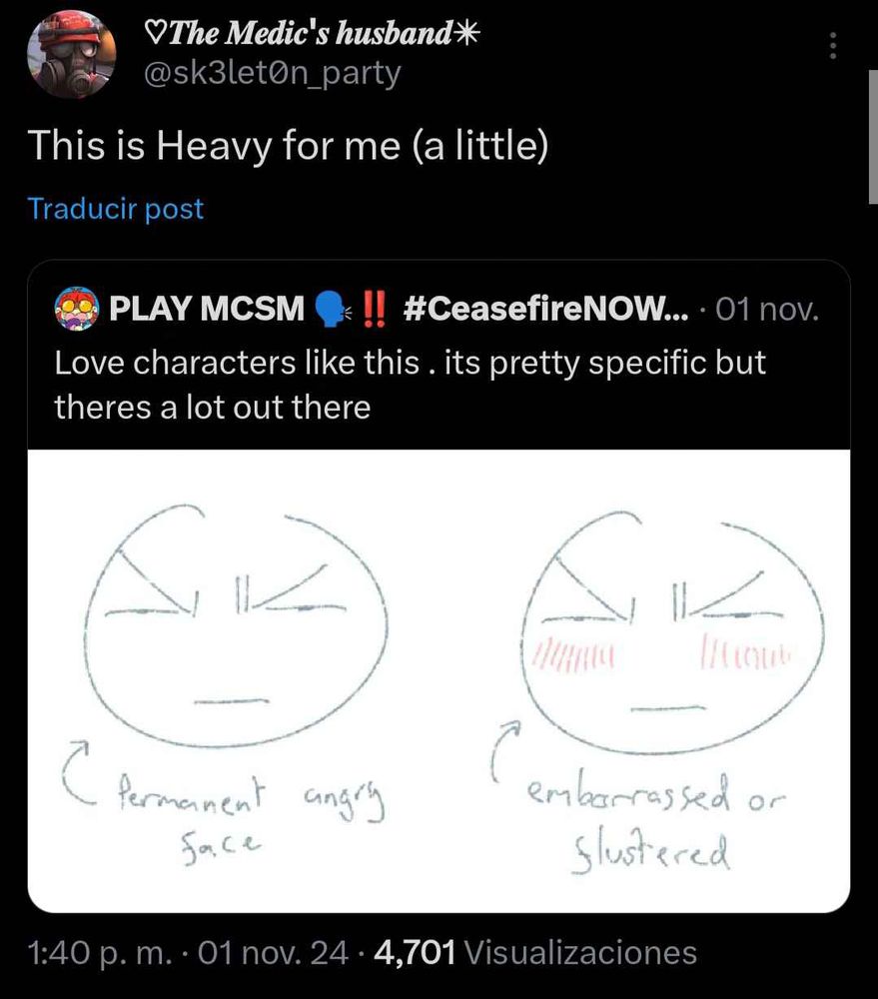Click the red double exclamation mark emoji
Viewport: 878px width, 999px height.
point(373,308)
